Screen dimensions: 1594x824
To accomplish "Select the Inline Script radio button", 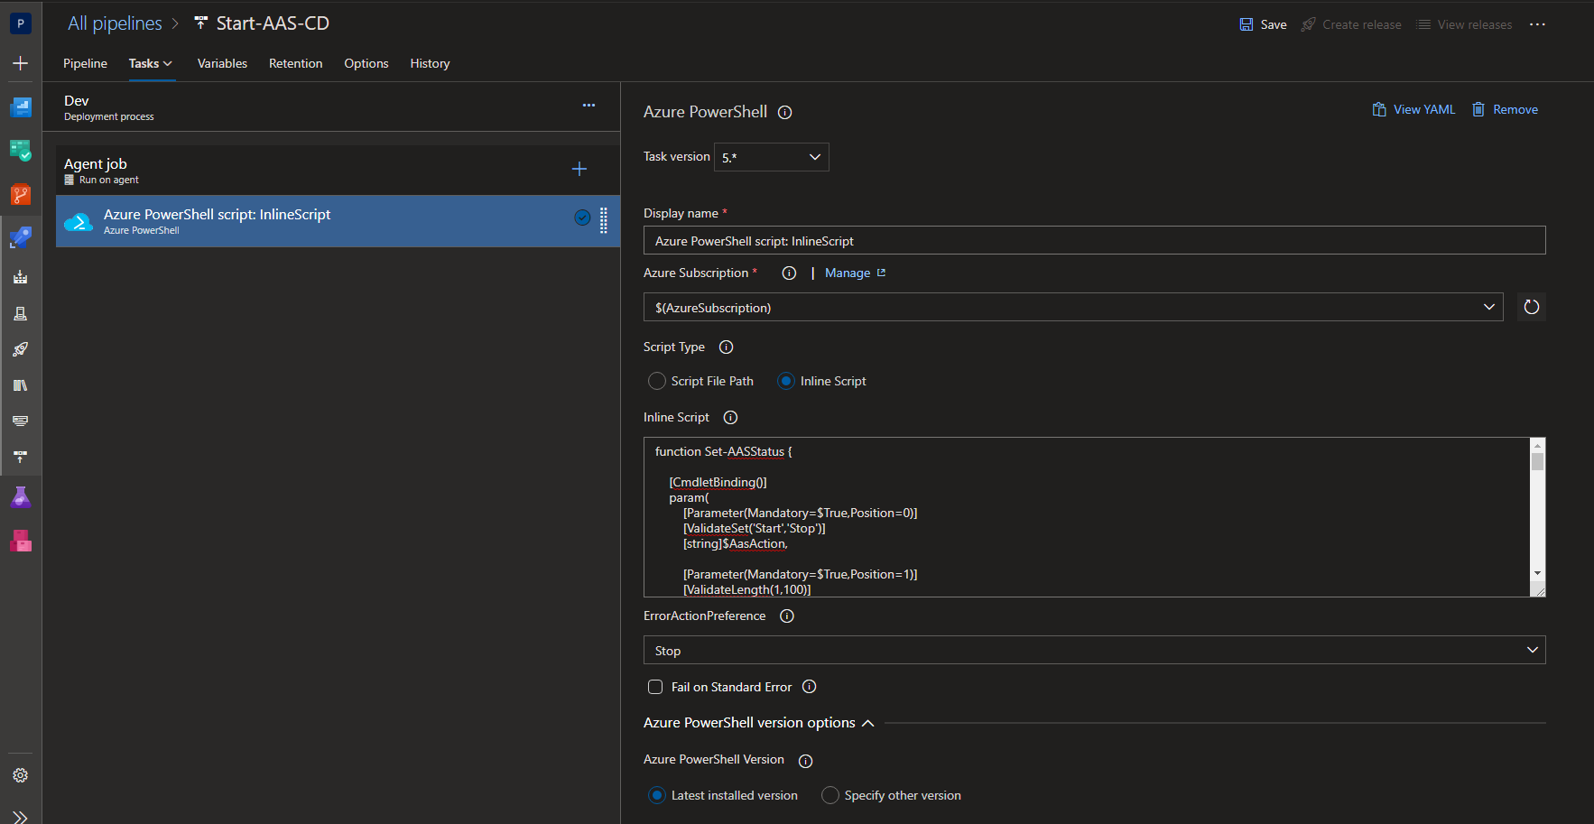I will 786,381.
